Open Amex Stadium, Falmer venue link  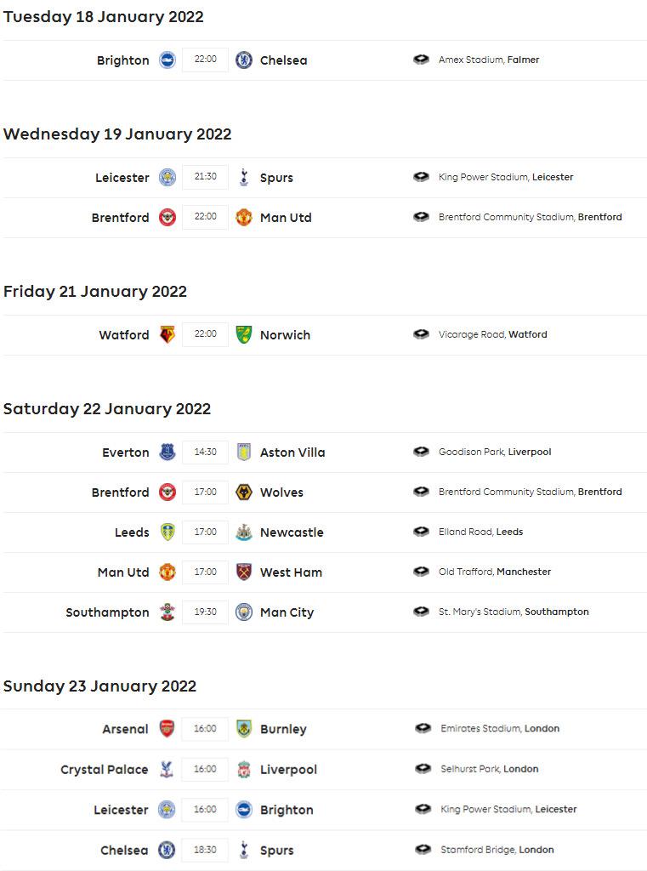click(x=489, y=60)
